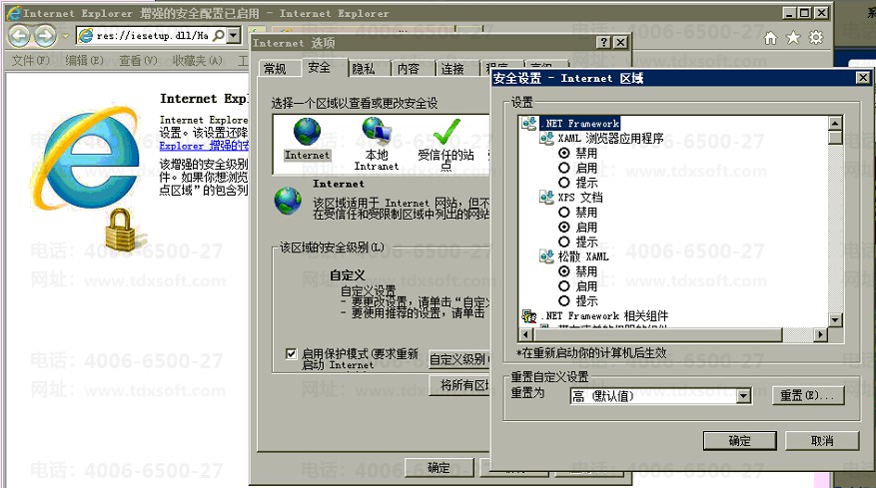Click the help question mark in Internet 选项
Viewport: 876px width, 488px height.
click(604, 43)
